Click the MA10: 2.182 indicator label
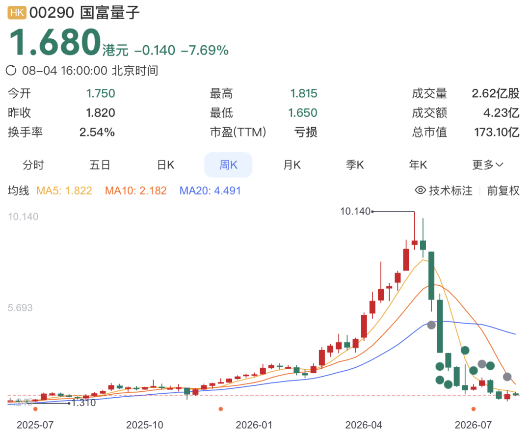This screenshot has width=530, height=436. 136,191
